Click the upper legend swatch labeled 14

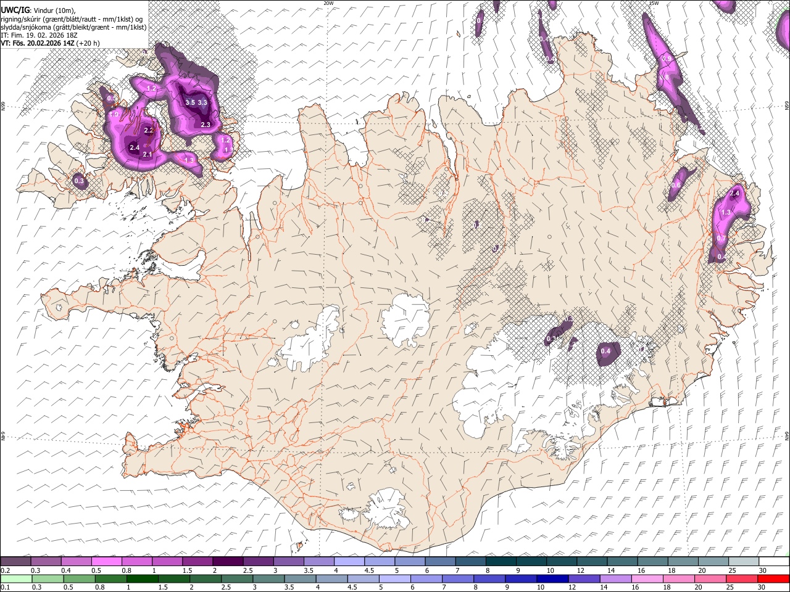point(622,561)
